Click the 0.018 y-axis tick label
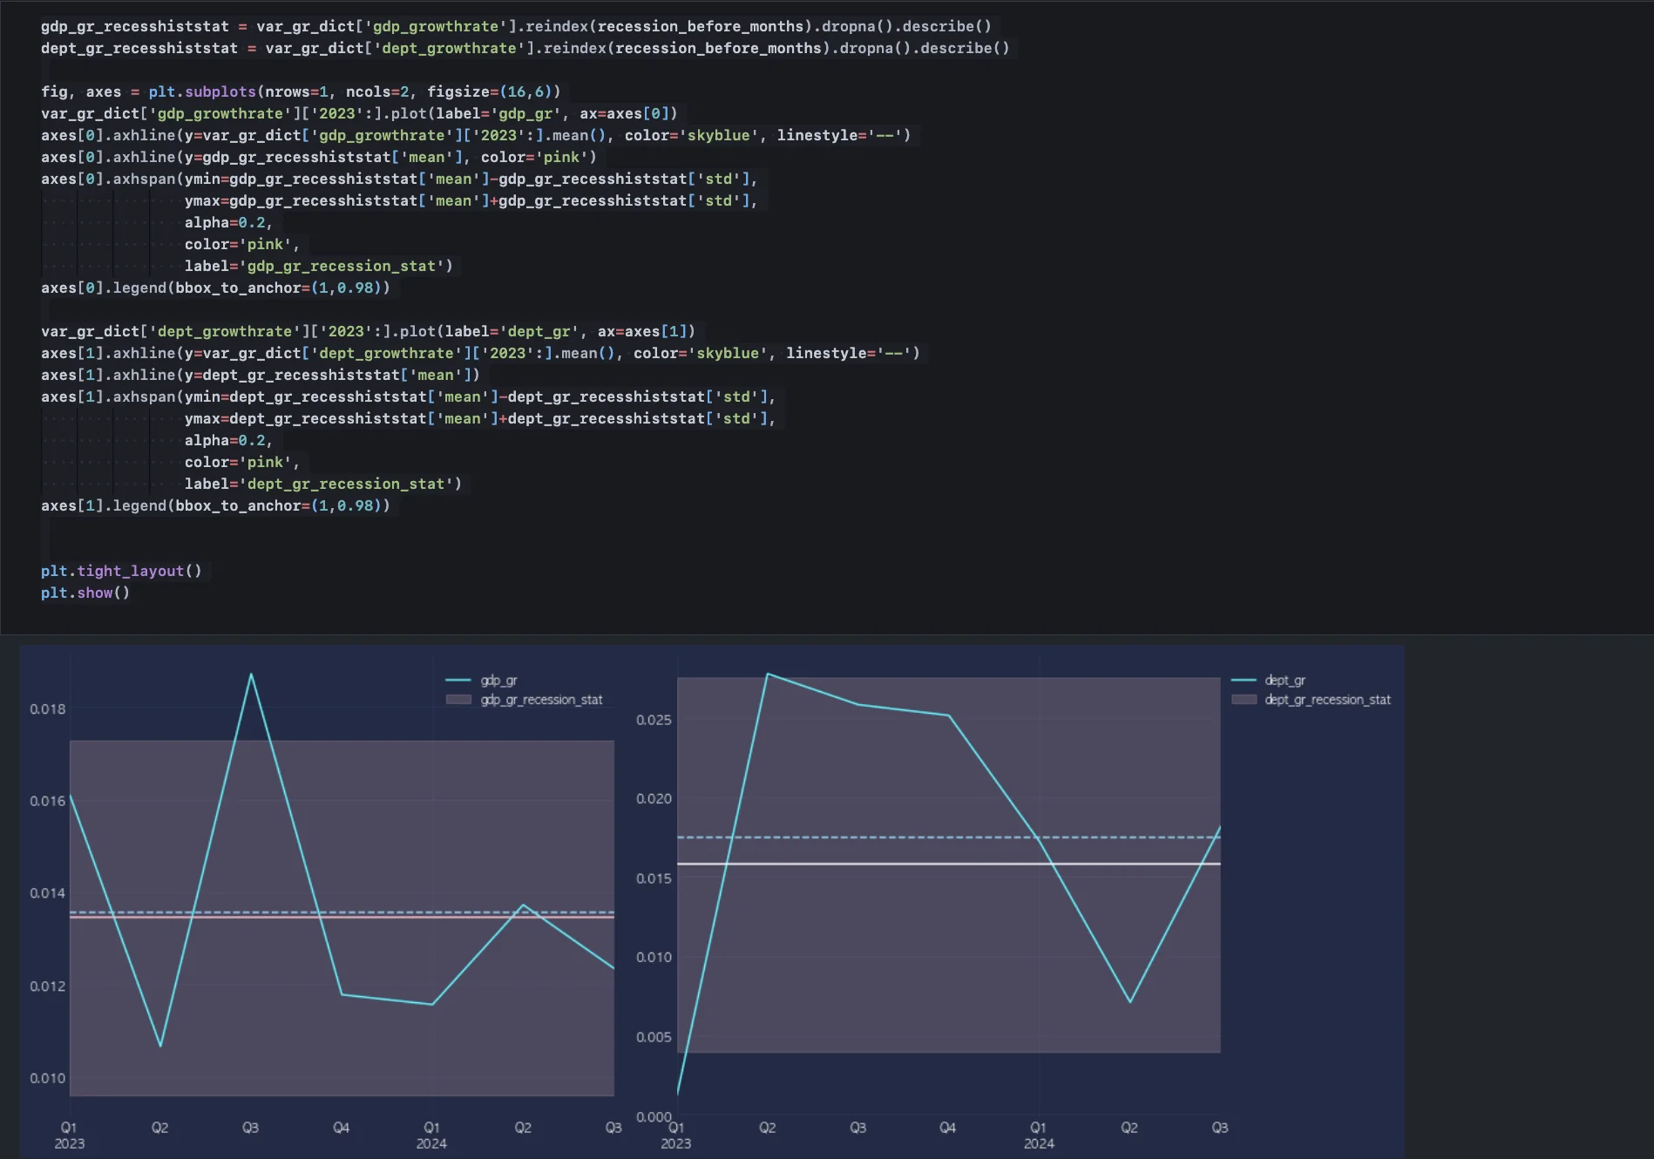Image resolution: width=1654 pixels, height=1159 pixels. 48,709
